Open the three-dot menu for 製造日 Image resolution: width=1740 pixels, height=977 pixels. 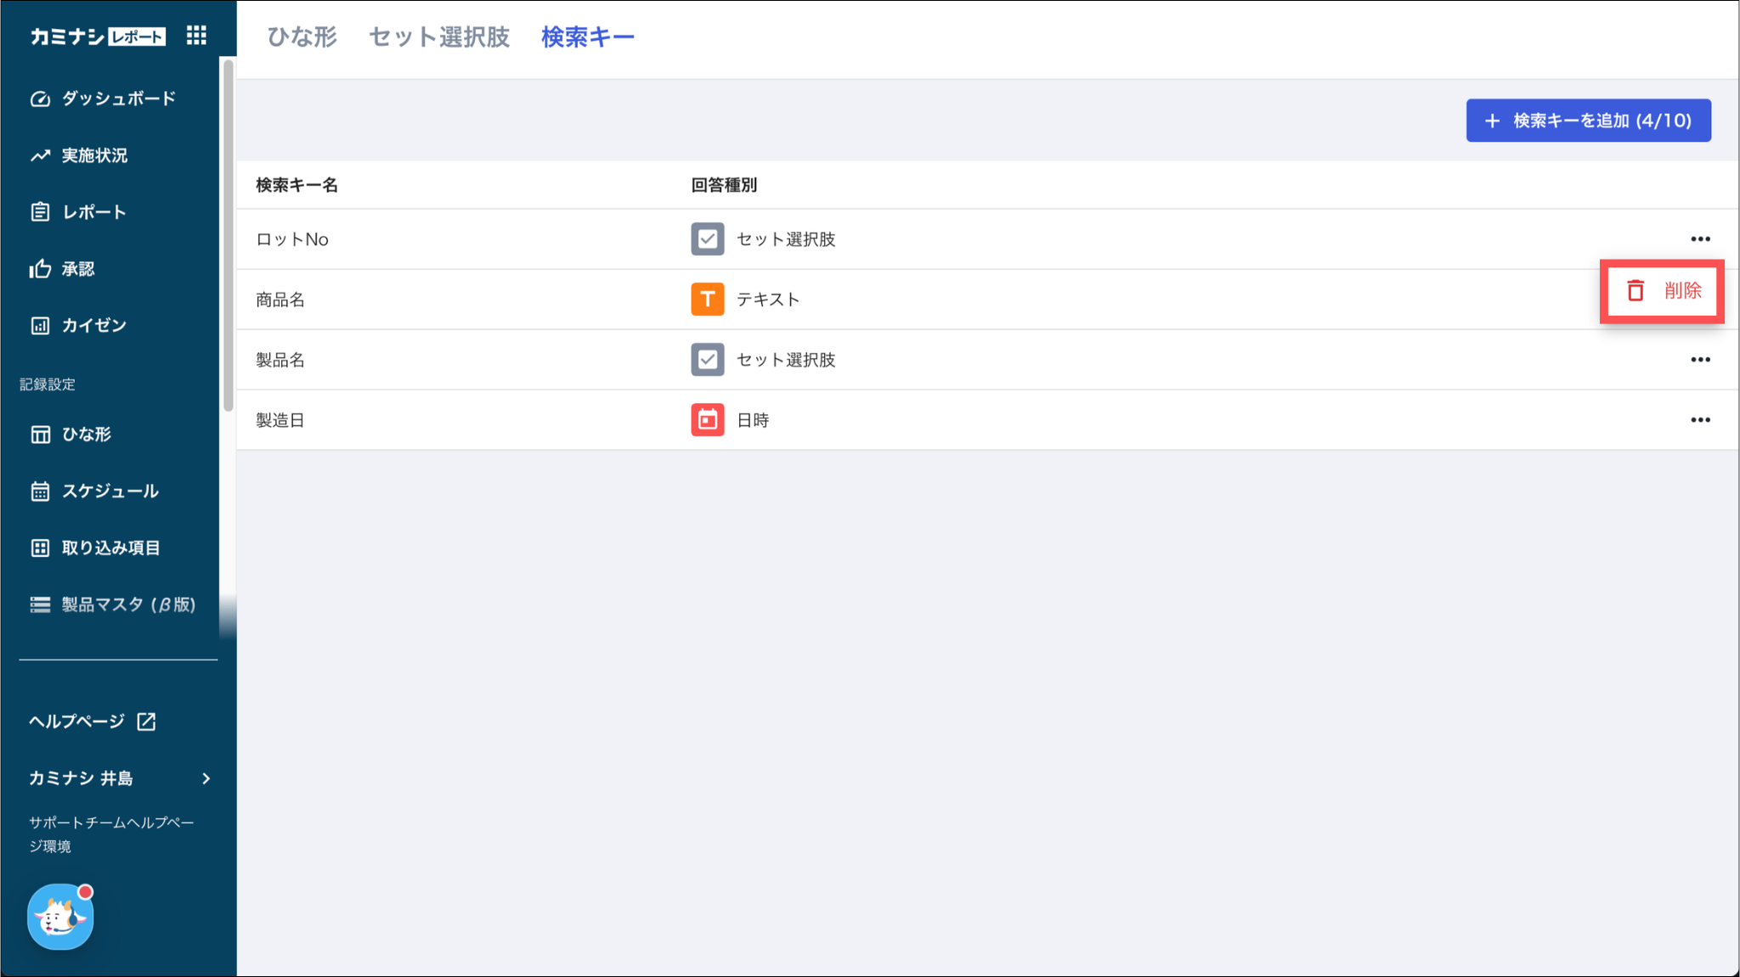[x=1700, y=420]
